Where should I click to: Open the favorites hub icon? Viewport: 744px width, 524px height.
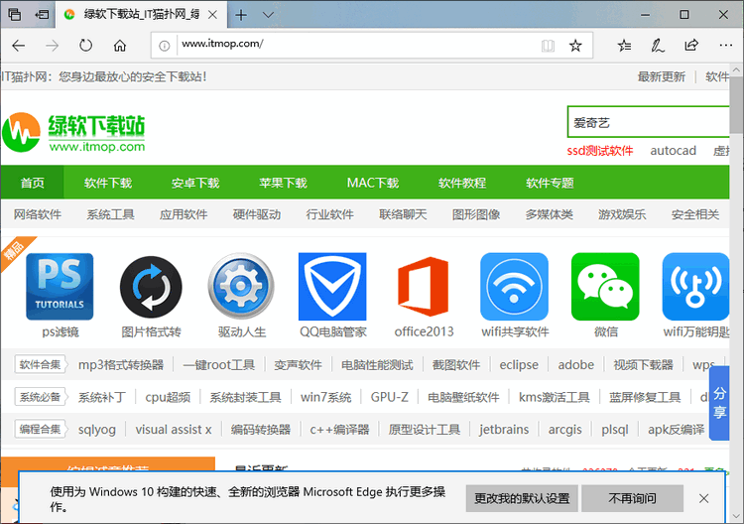coord(624,46)
